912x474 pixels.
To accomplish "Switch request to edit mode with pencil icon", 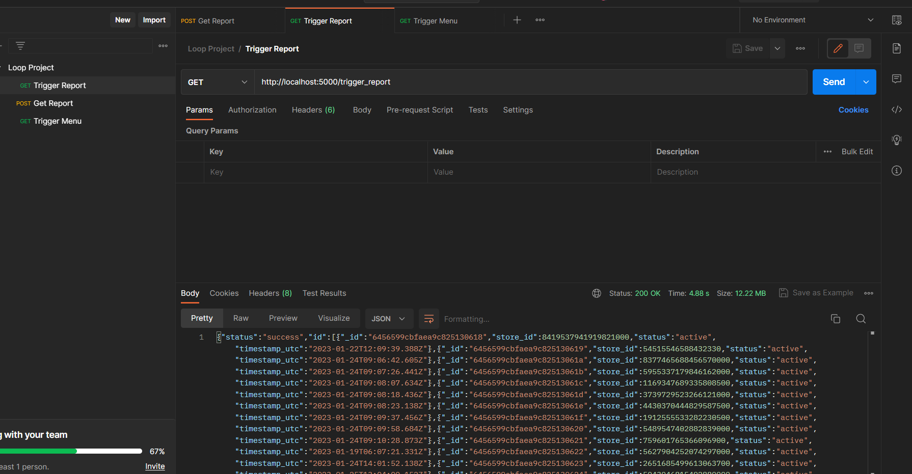I will 838,48.
